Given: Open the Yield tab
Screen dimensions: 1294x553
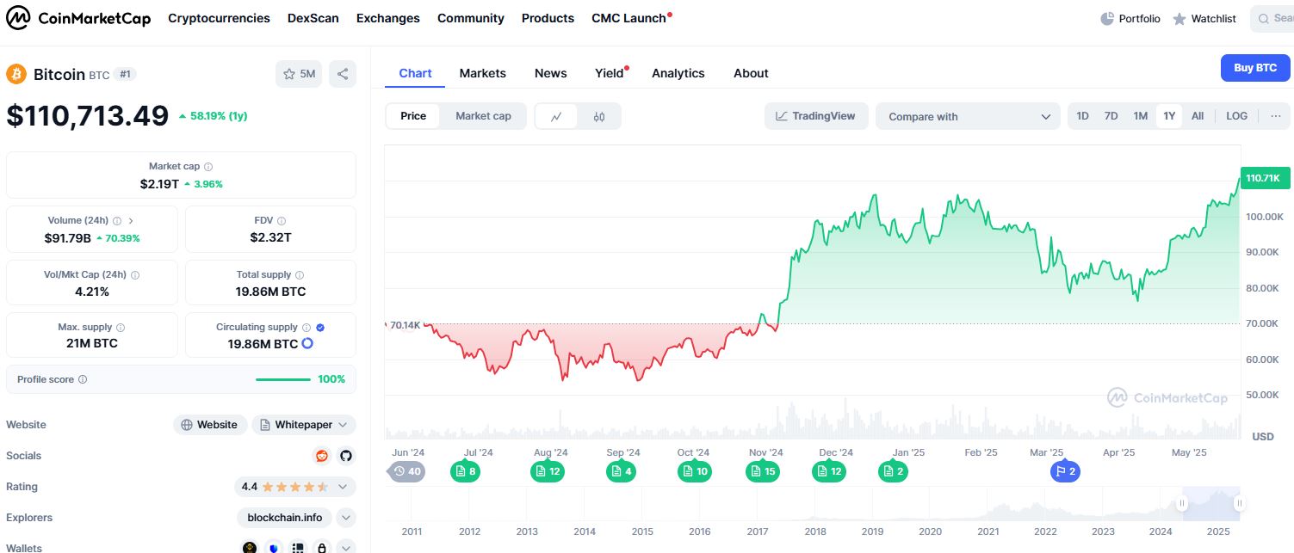Looking at the screenshot, I should (610, 73).
